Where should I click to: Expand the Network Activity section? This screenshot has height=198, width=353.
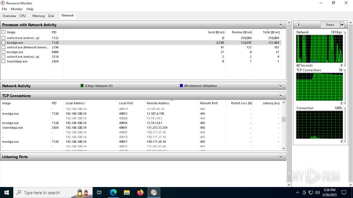280,86
